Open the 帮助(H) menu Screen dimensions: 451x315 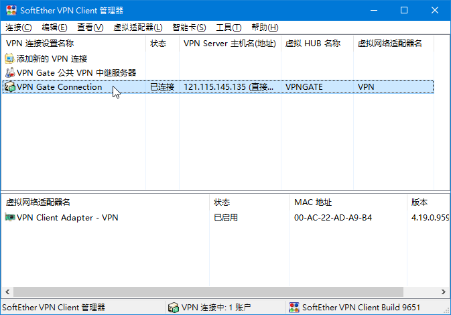point(264,27)
